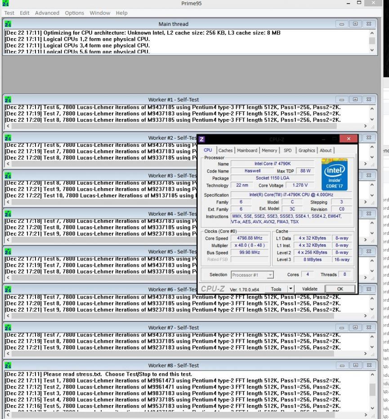Minimize the Worker #8 window
This screenshot has height=419, width=389.
pyautogui.click(x=342, y=365)
